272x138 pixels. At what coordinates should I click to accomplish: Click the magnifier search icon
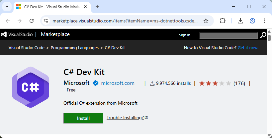(x=263, y=35)
